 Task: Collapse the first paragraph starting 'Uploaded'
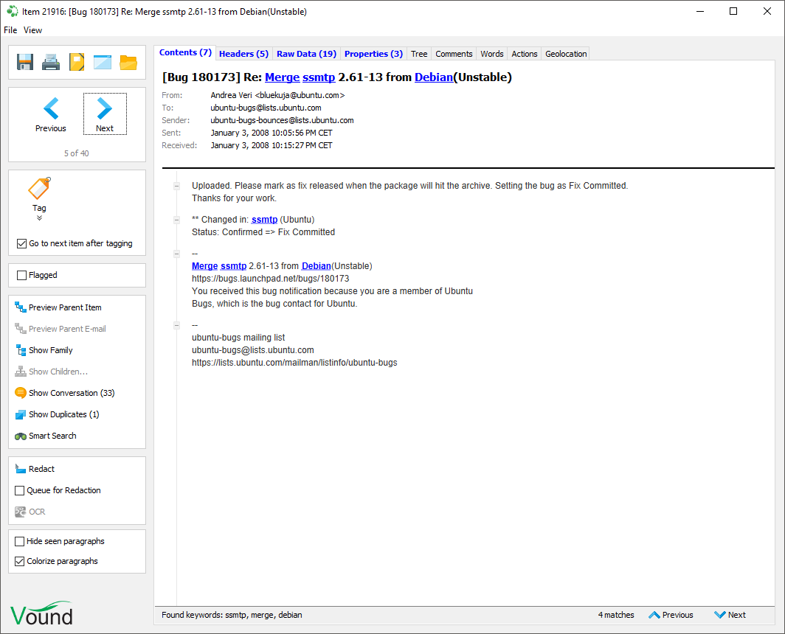176,186
